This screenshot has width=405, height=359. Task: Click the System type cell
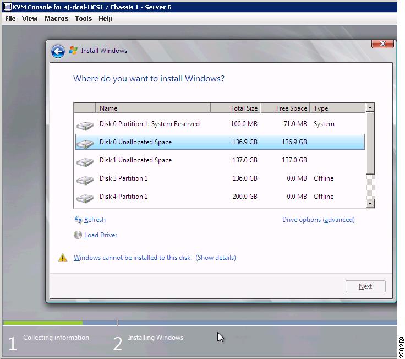[x=324, y=124]
